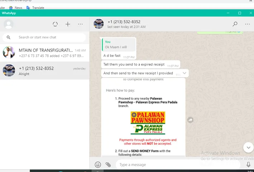
Task: Open message options chevron on 'And then send' message
Action: 184,73
